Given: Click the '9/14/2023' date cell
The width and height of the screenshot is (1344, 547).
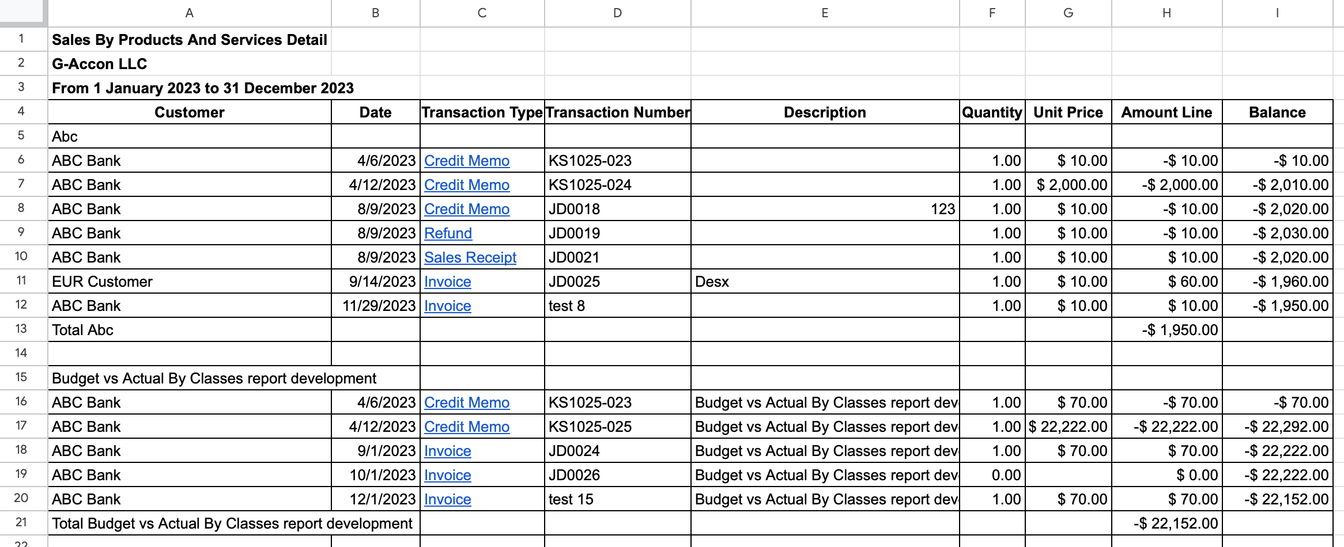Looking at the screenshot, I should click(376, 282).
